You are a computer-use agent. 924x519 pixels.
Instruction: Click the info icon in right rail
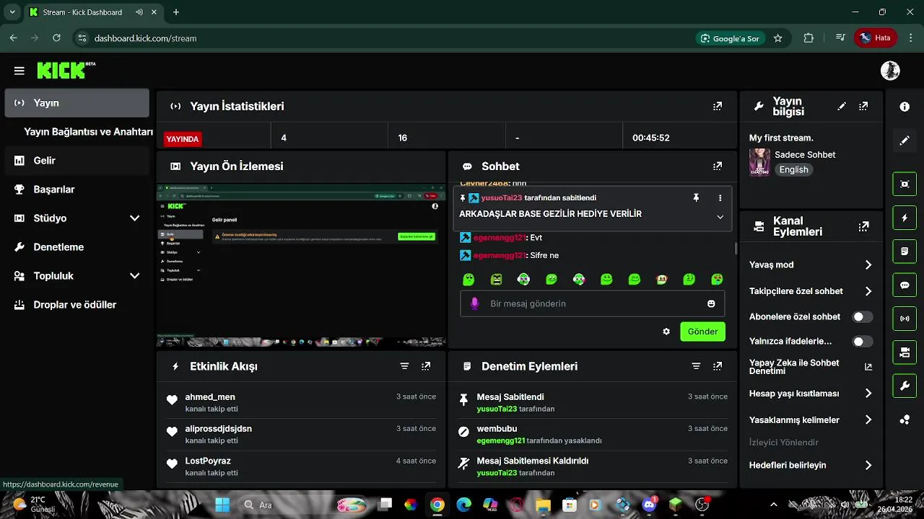coord(905,107)
